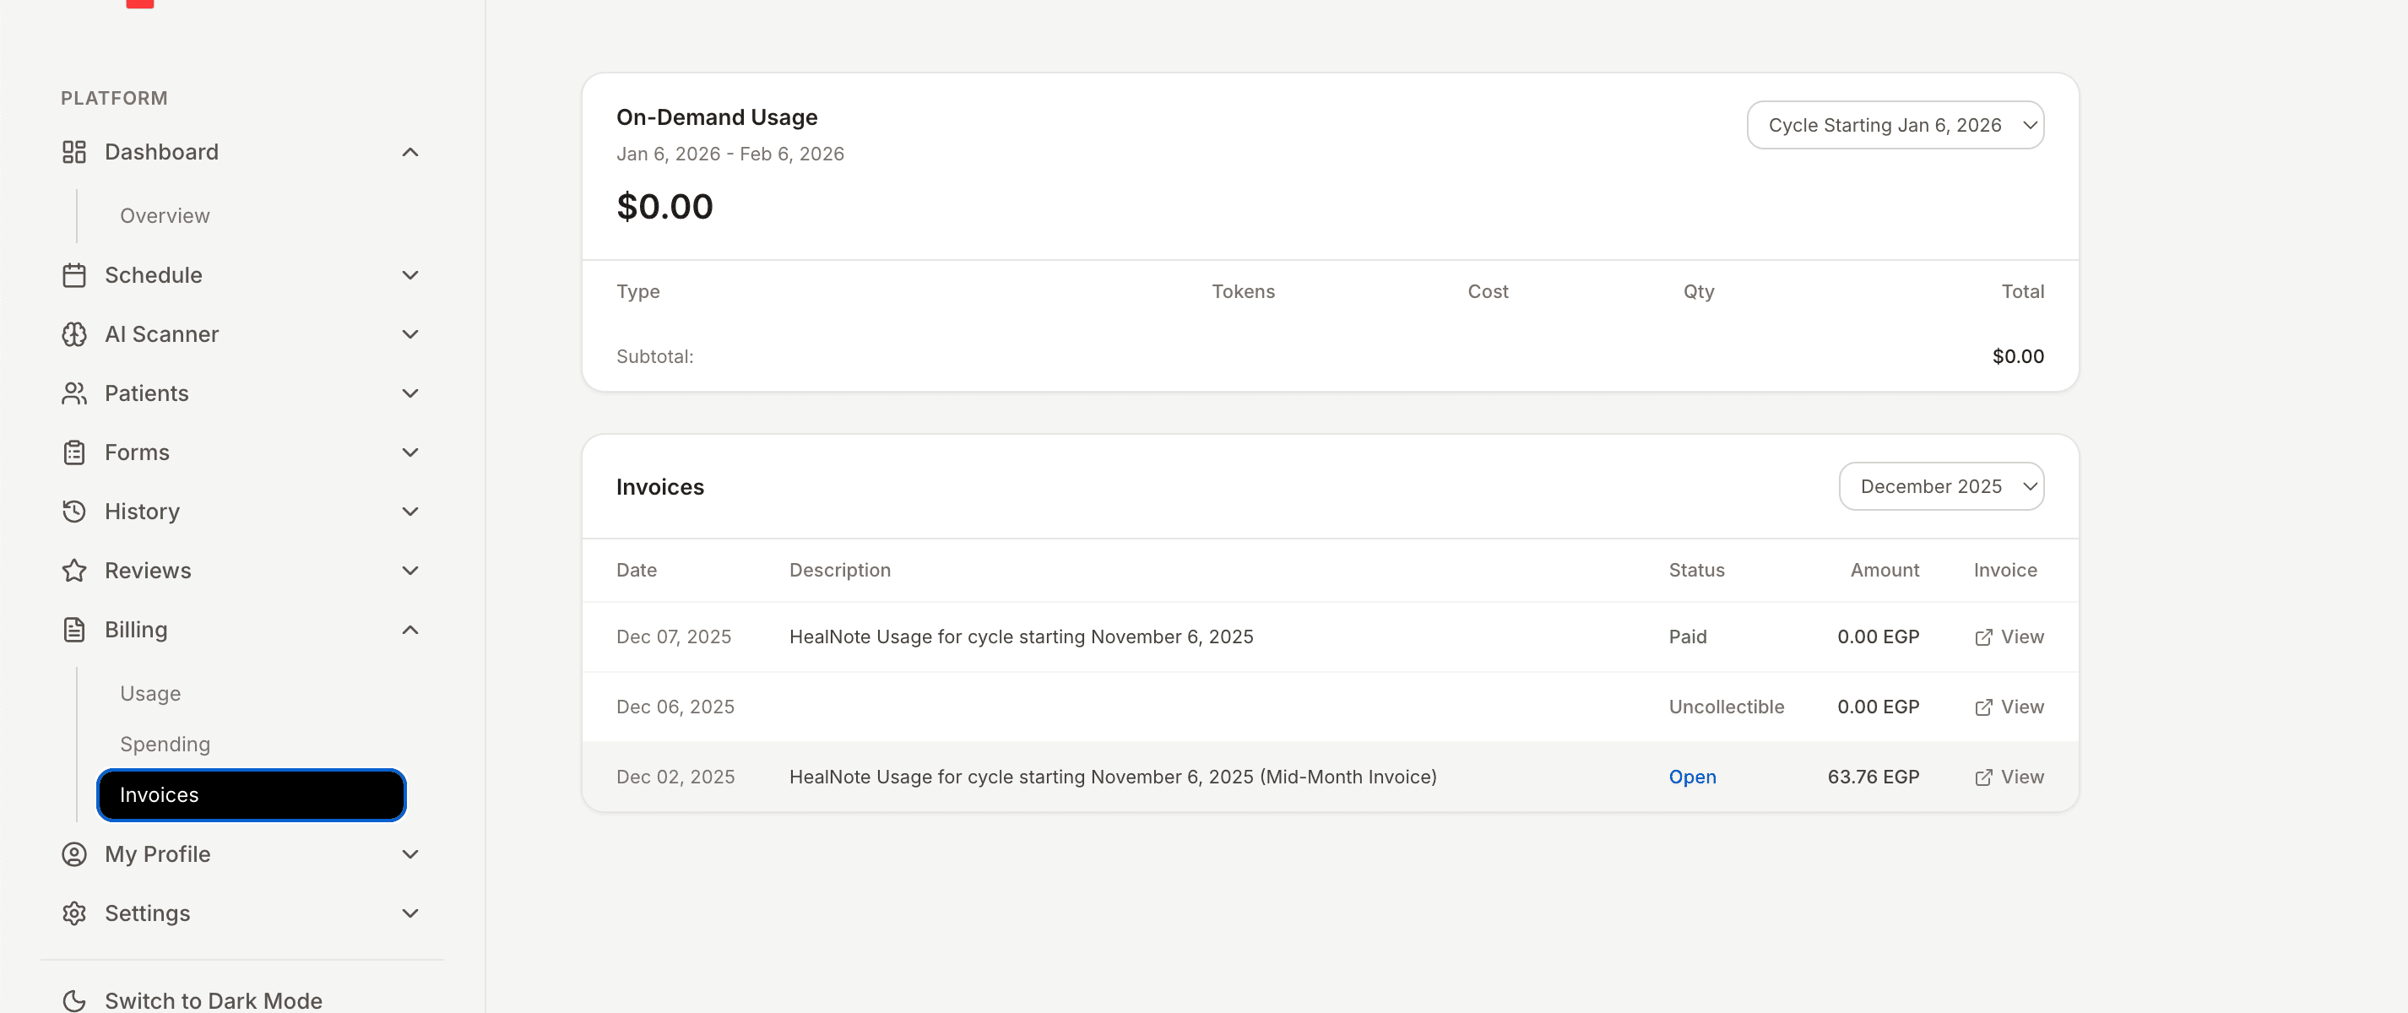Expand the Schedule section chevron
Image resolution: width=2408 pixels, height=1013 pixels.
pyautogui.click(x=409, y=276)
